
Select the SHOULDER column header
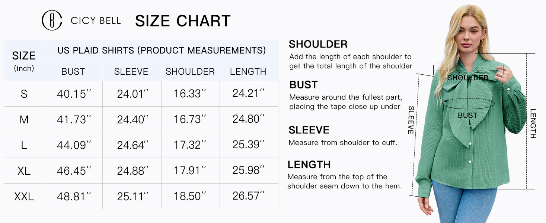(190, 72)
